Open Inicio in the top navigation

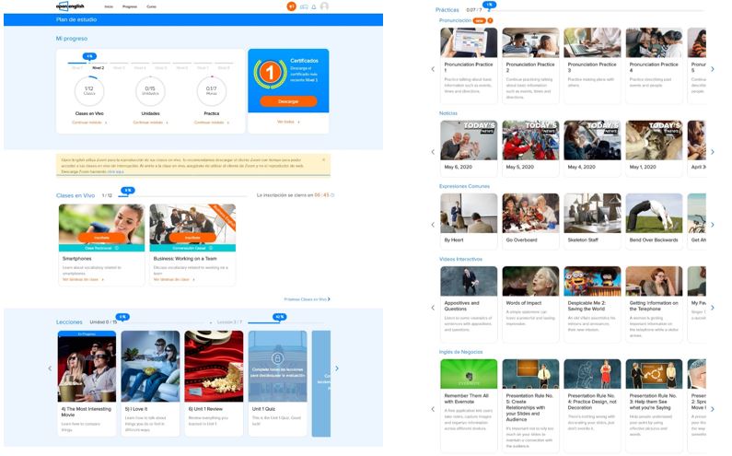tap(109, 6)
